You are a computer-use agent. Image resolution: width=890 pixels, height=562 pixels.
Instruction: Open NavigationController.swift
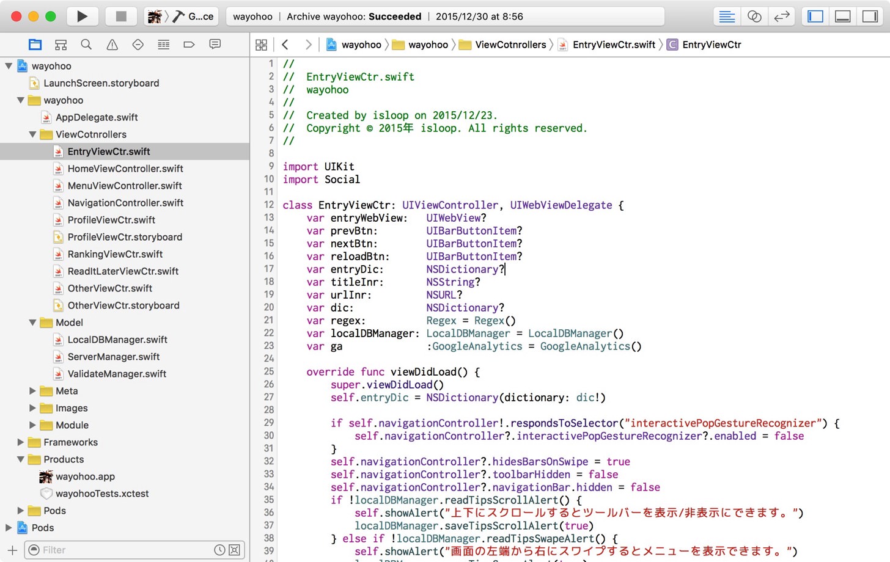click(125, 203)
